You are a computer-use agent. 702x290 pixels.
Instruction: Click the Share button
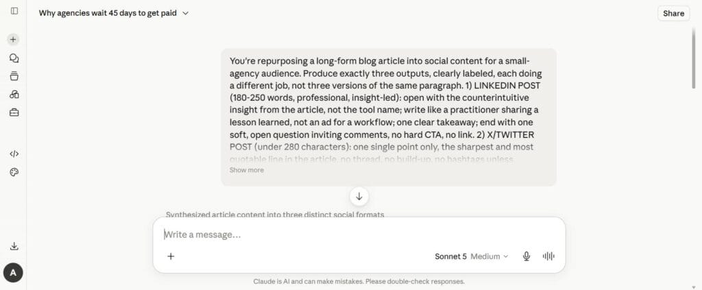(673, 14)
